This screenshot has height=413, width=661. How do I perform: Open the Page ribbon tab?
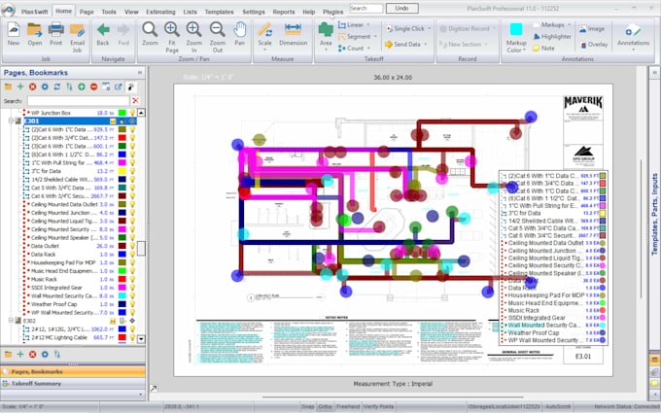tap(87, 12)
